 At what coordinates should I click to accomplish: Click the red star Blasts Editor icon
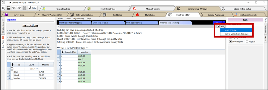pyautogui.click(x=137, y=15)
